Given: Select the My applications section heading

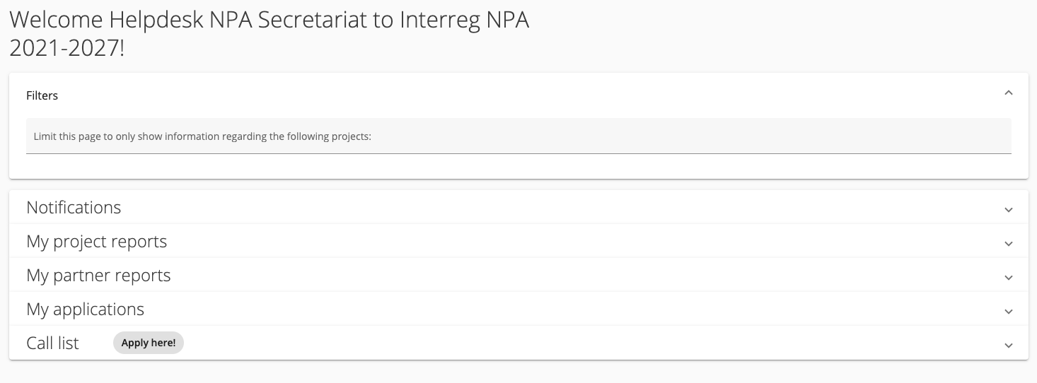Looking at the screenshot, I should pyautogui.click(x=85, y=310).
